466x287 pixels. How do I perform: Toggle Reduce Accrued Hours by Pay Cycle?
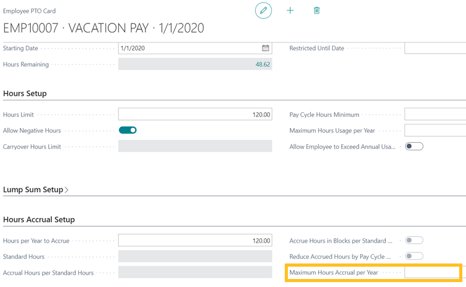pyautogui.click(x=414, y=256)
